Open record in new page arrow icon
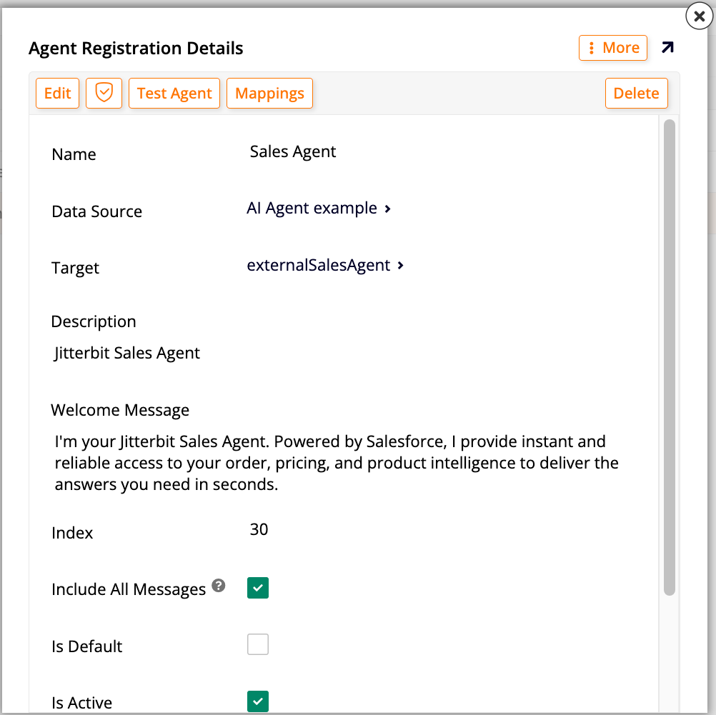 pos(667,47)
